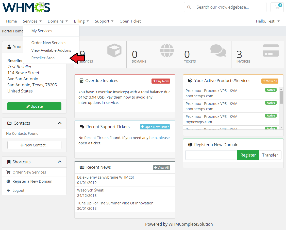Select Order New Services in the Services menu

pos(49,43)
